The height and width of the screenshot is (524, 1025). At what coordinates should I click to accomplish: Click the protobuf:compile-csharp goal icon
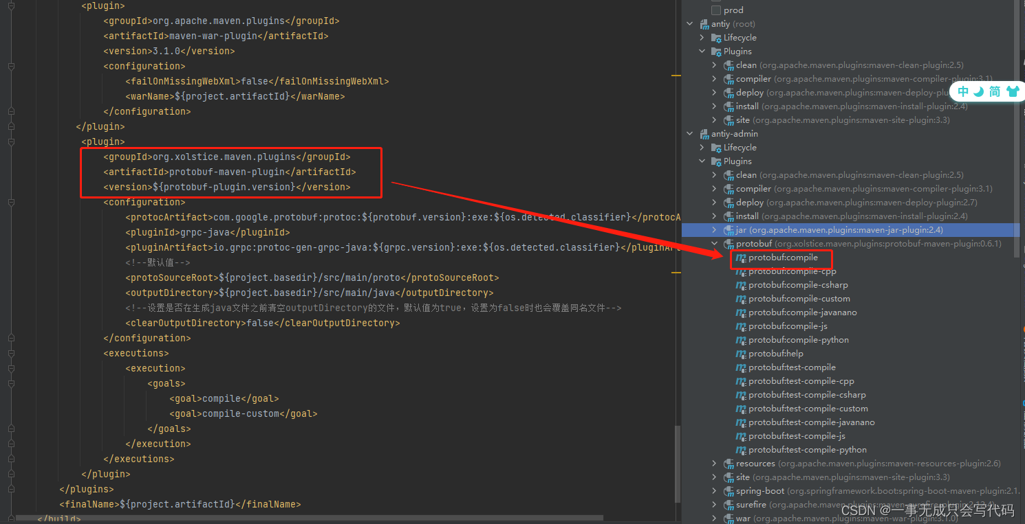741,285
